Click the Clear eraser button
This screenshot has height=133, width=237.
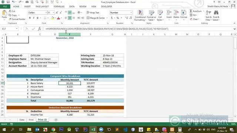pos(194,19)
